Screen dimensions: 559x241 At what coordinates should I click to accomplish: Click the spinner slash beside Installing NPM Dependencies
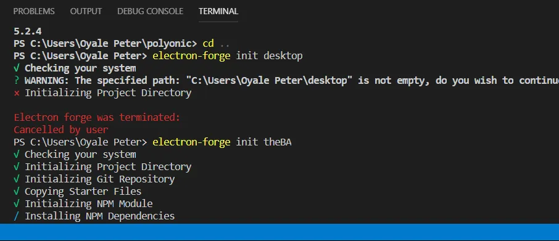click(x=17, y=216)
